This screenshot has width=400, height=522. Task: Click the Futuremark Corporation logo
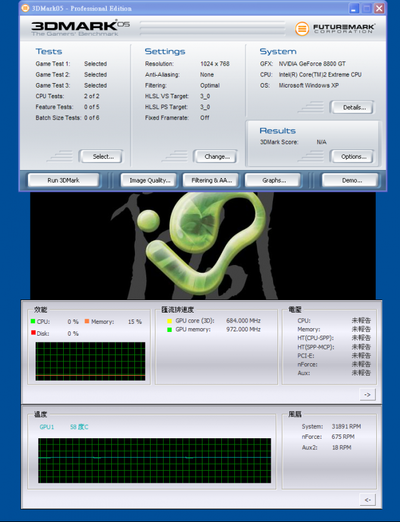coord(334,29)
